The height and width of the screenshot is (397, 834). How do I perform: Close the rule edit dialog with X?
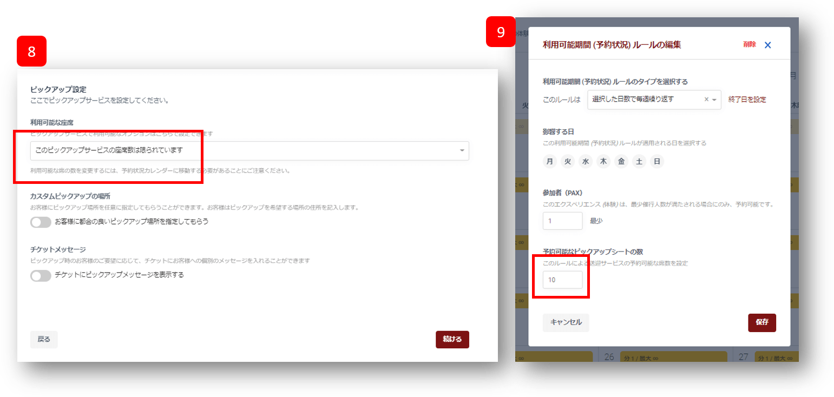(767, 45)
